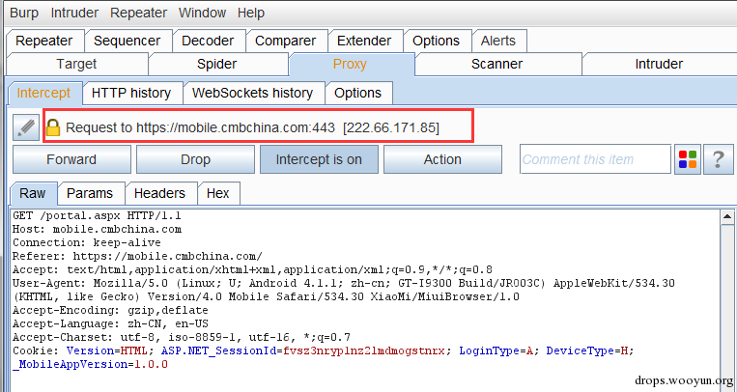Click the User-Agent header line
737x392 pixels.
click(344, 290)
